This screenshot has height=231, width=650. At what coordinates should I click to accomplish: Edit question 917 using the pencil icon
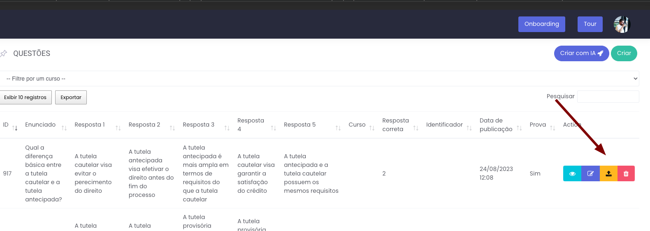click(x=590, y=173)
